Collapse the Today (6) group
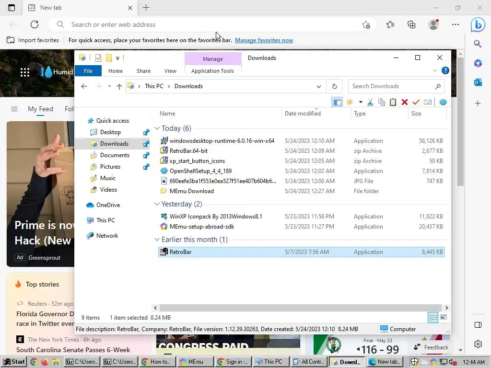The width and height of the screenshot is (491, 368). (157, 128)
